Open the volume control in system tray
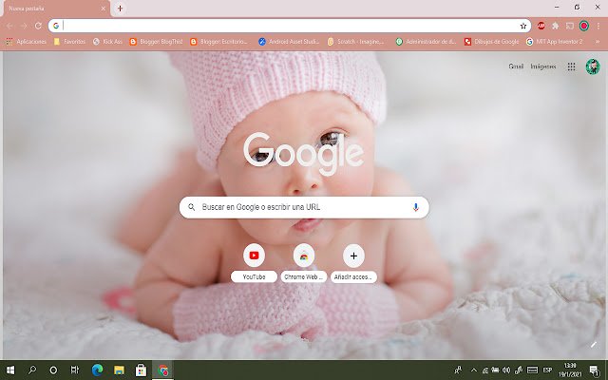 point(506,370)
